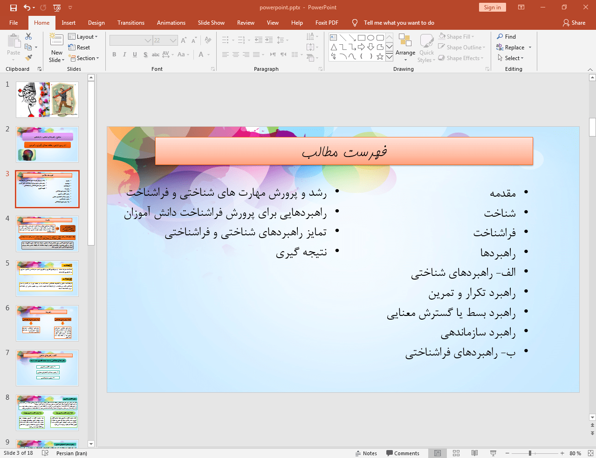
Task: Open the File menu
Action: point(14,22)
